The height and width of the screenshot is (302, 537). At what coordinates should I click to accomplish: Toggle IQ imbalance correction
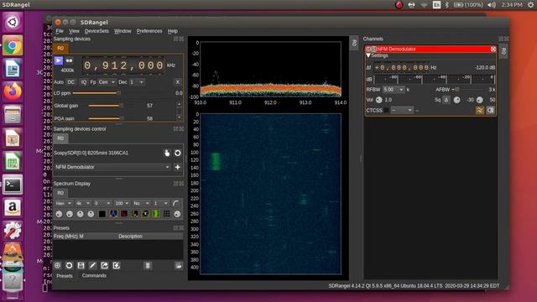coord(84,82)
